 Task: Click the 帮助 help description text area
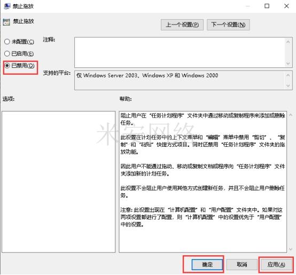pyautogui.click(x=202, y=182)
